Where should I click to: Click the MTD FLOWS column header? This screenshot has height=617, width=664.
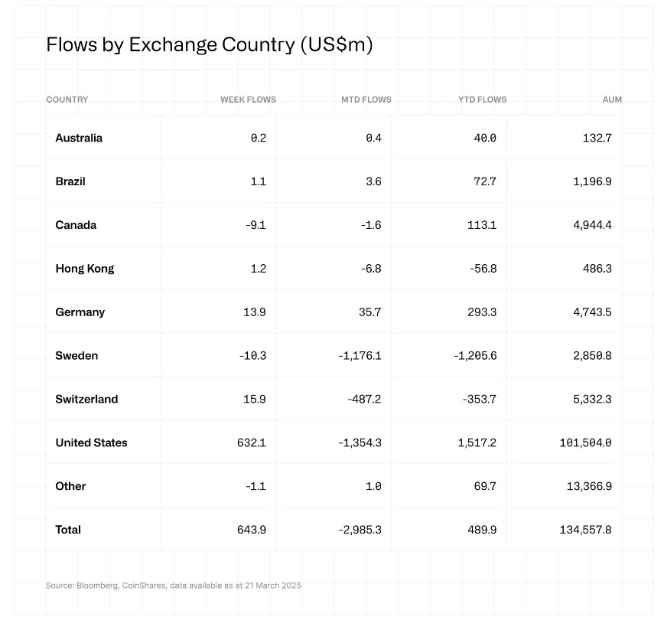pyautogui.click(x=366, y=100)
